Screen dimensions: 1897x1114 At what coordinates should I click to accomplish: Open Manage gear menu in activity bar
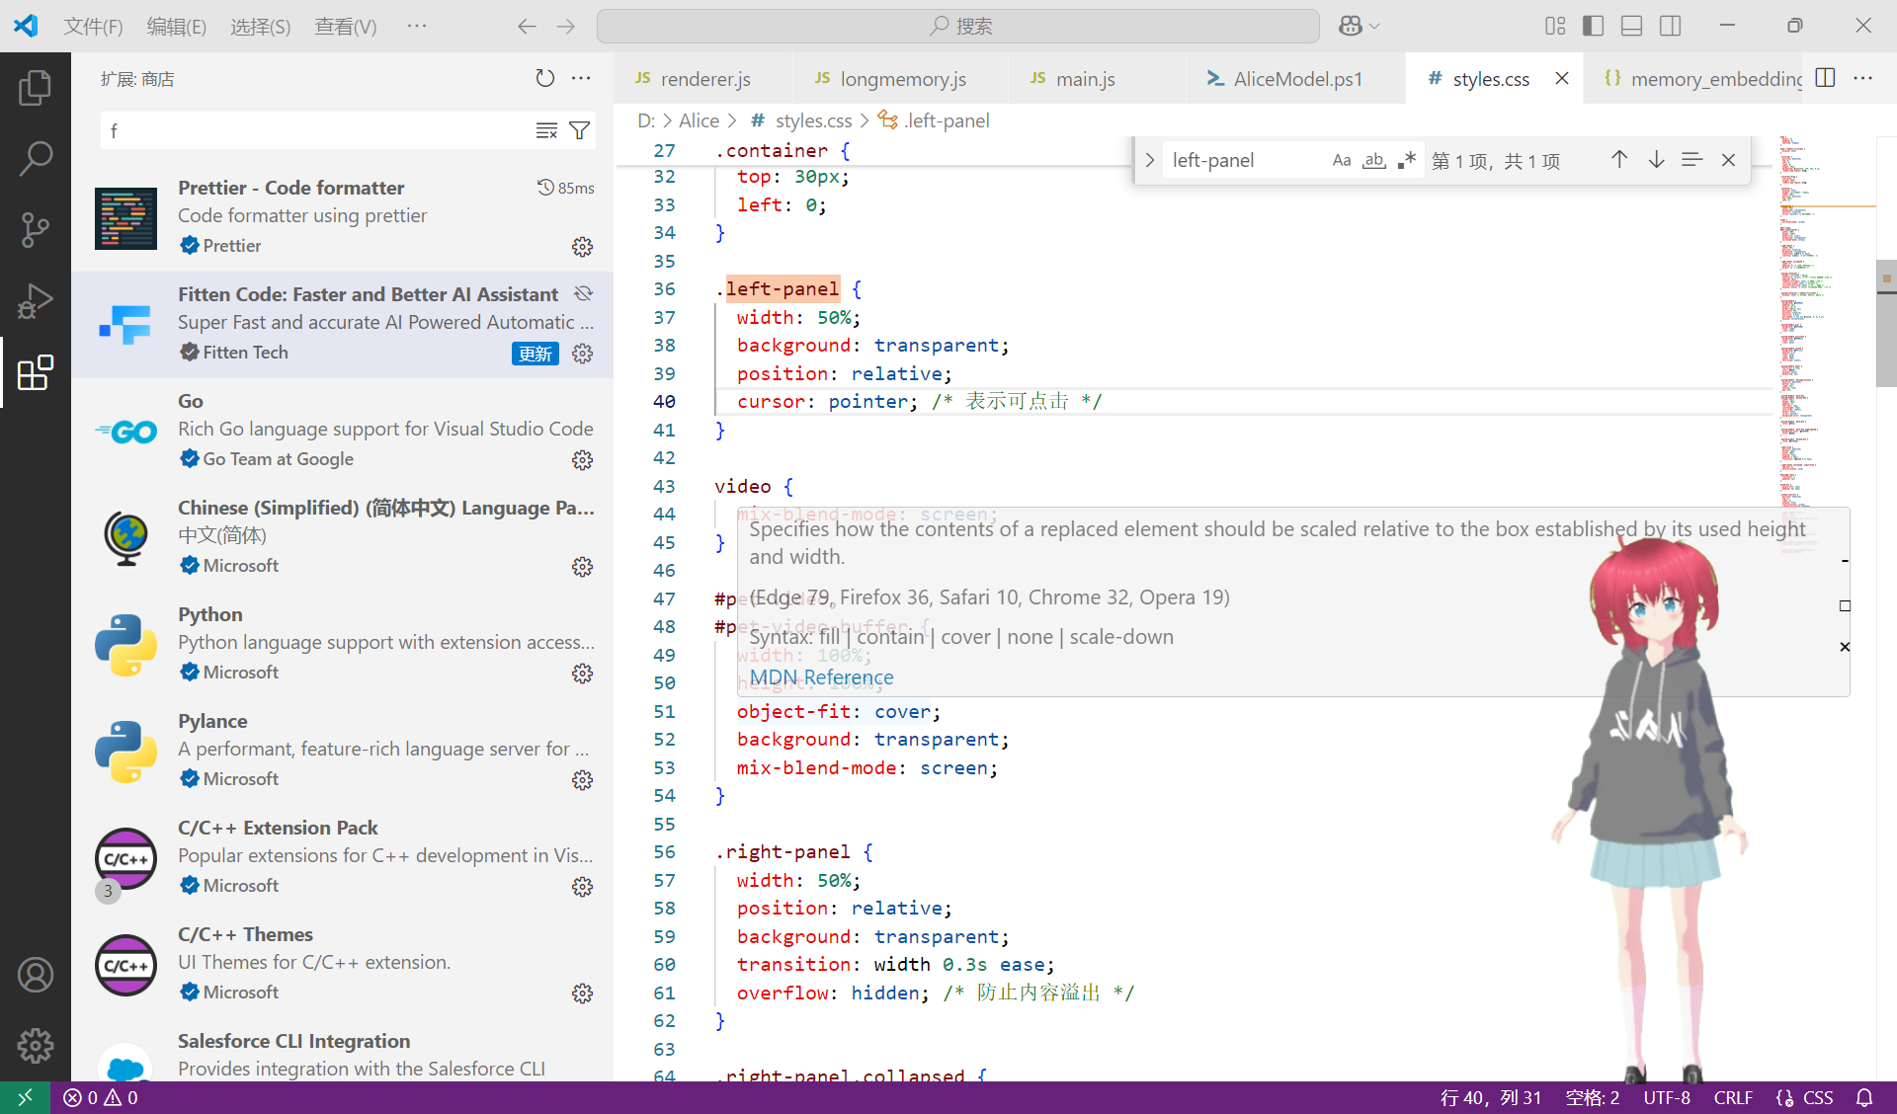pyautogui.click(x=36, y=1045)
